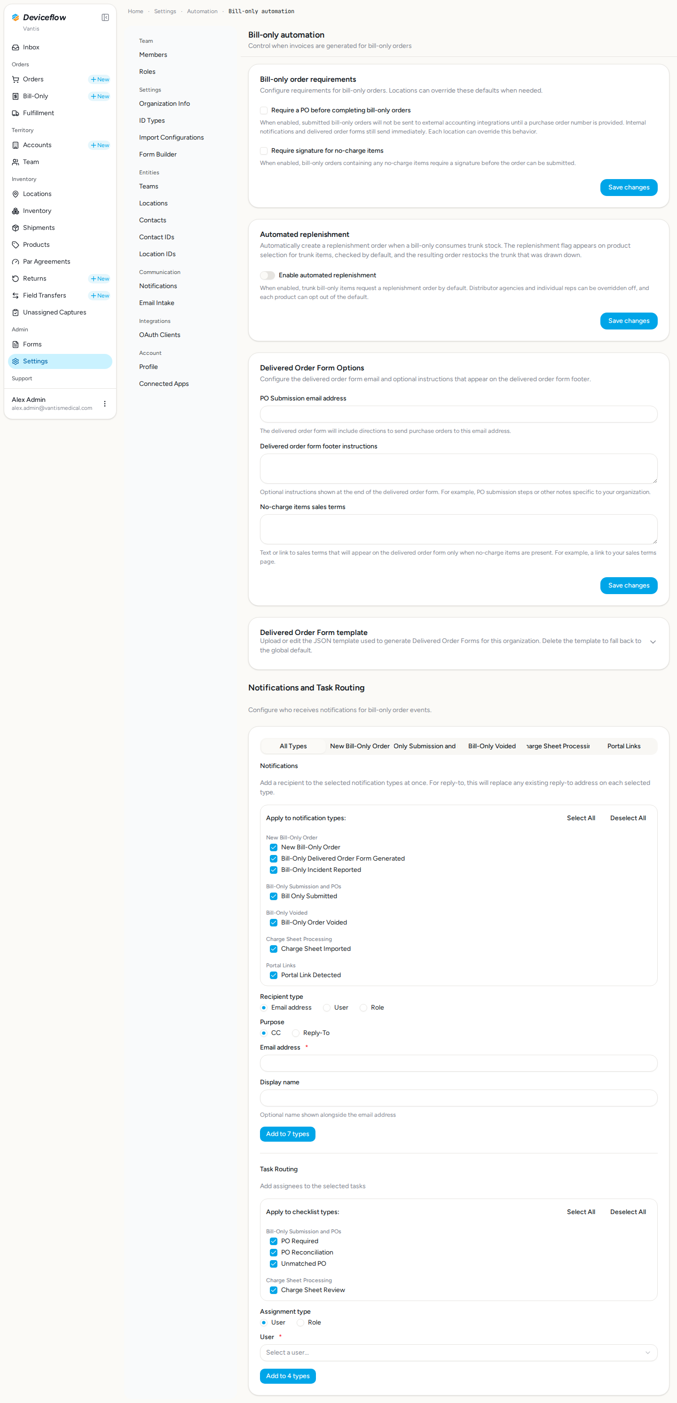The width and height of the screenshot is (677, 1403).
Task: Click the Locations pin icon
Action: point(16,195)
